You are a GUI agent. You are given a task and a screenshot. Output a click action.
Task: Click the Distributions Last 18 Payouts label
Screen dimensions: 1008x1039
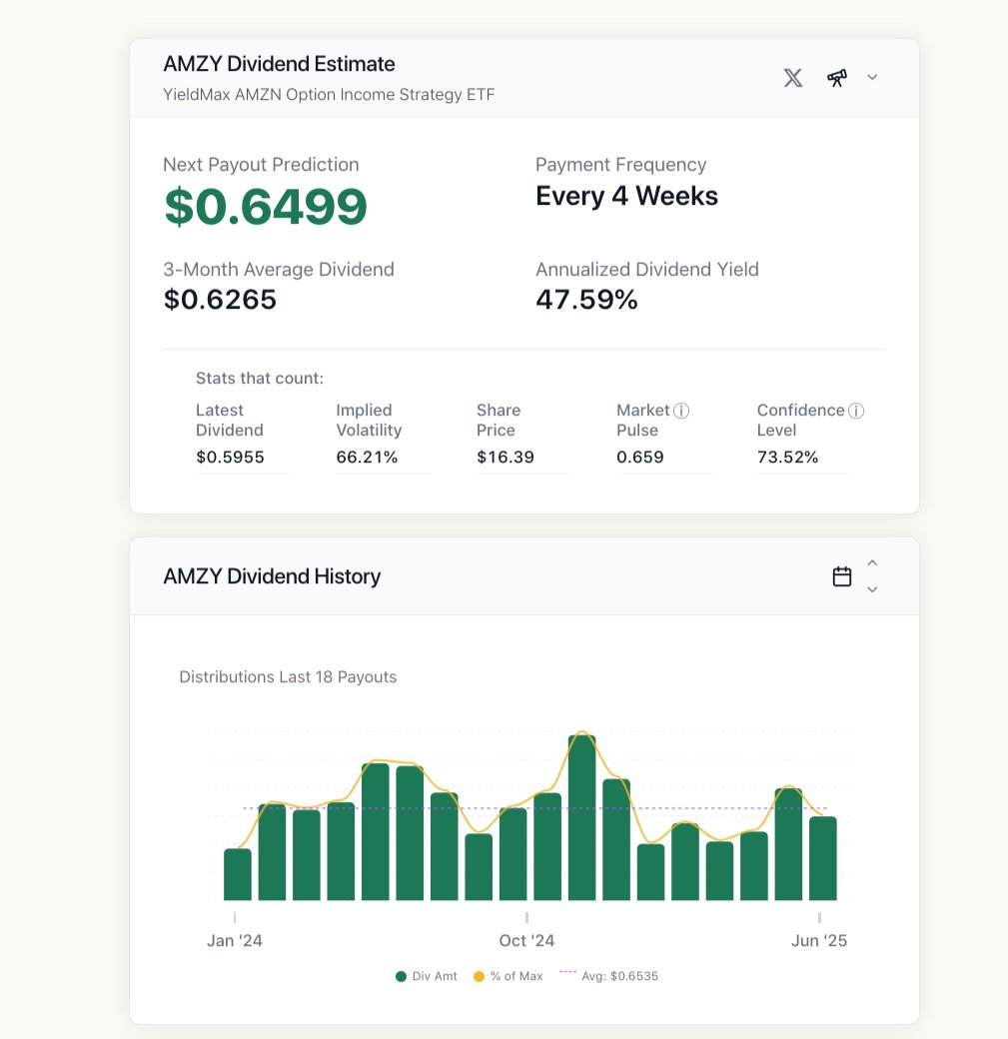(x=288, y=677)
